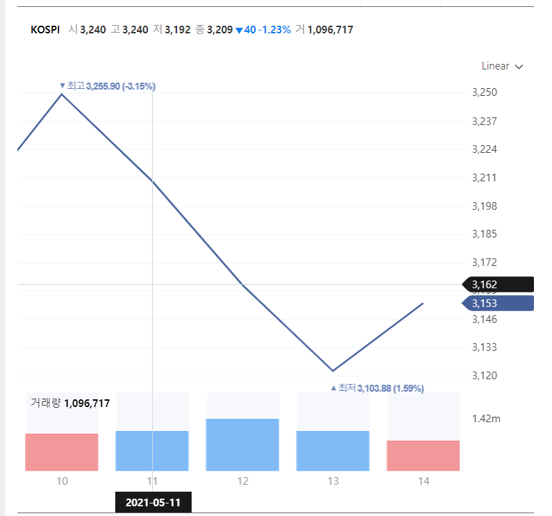This screenshot has width=552, height=516.
Task: Select the red volume bar for day 10
Action: (x=62, y=452)
